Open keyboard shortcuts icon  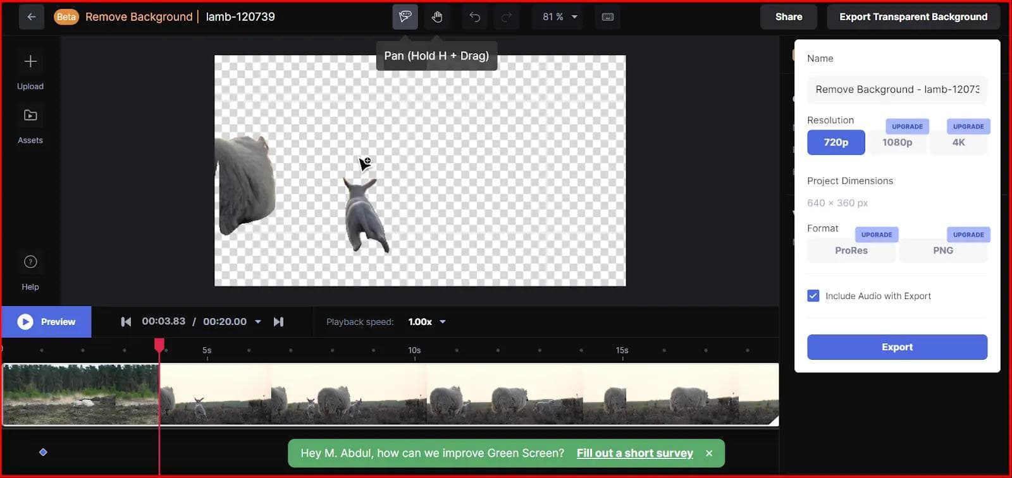point(608,17)
